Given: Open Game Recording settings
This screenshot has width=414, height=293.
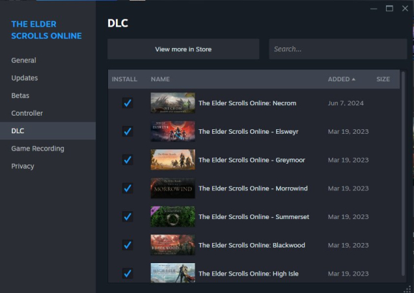Looking at the screenshot, I should tap(48, 149).
